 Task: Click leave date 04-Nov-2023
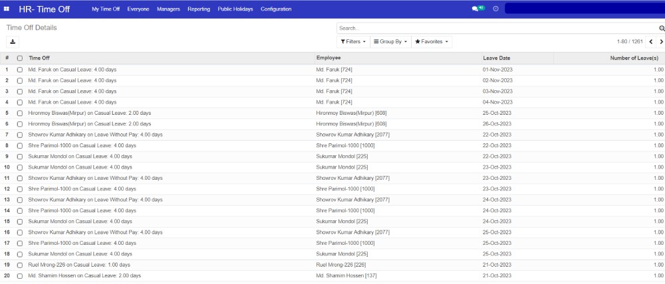pos(497,102)
